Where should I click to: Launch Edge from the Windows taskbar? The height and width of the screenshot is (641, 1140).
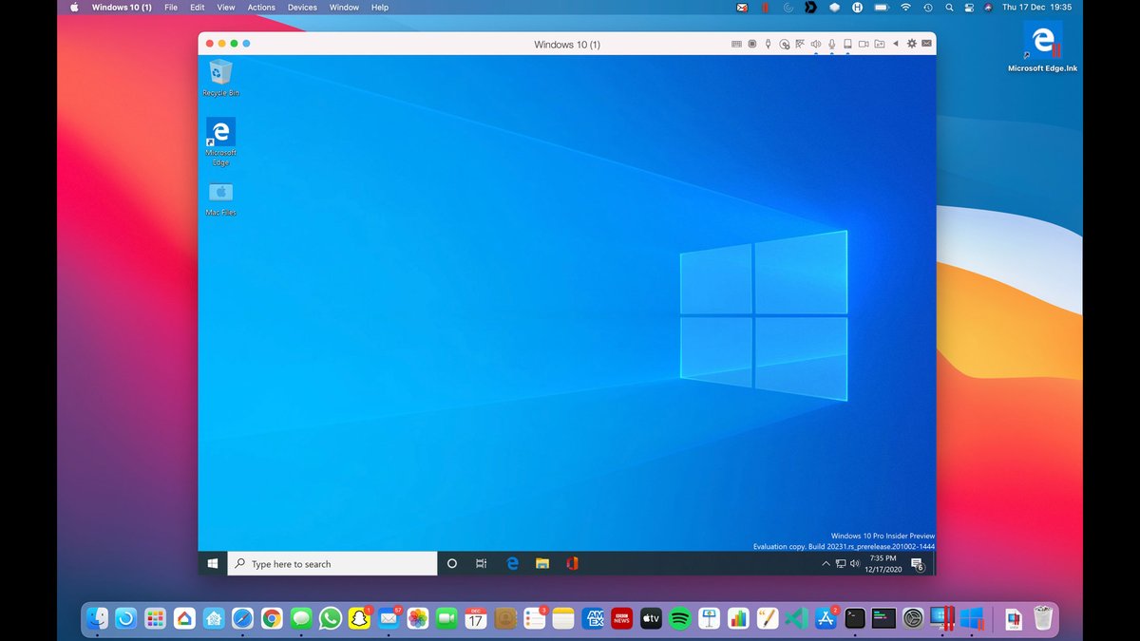point(512,563)
